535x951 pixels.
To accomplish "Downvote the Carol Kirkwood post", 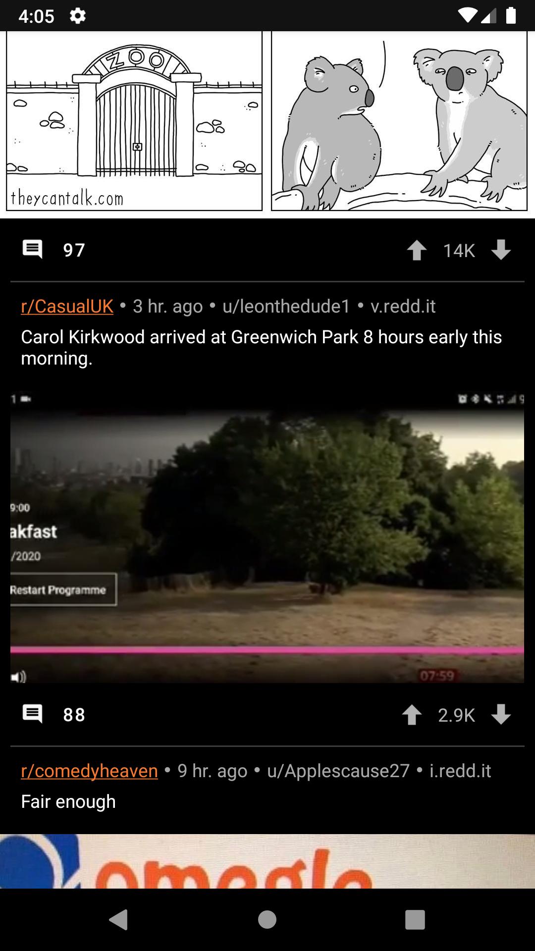I will click(501, 715).
